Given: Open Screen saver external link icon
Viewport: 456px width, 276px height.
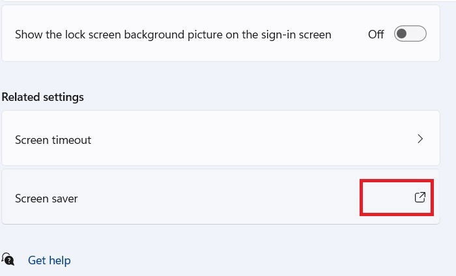Looking at the screenshot, I should coord(420,197).
